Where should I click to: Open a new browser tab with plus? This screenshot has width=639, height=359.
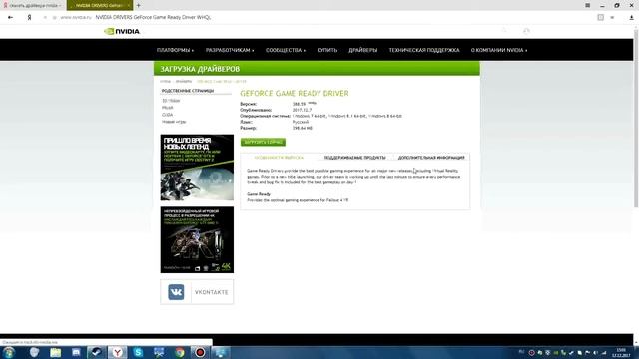tap(138, 5)
